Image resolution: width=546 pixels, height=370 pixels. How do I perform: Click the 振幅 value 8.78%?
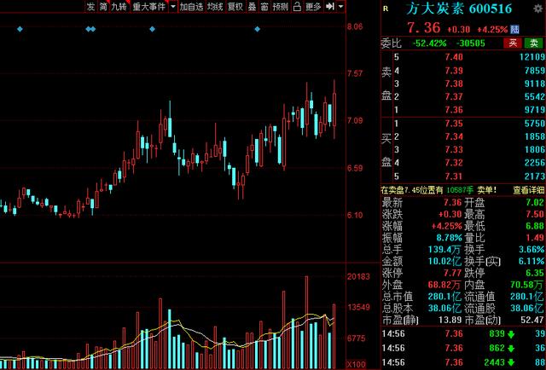[x=450, y=238]
